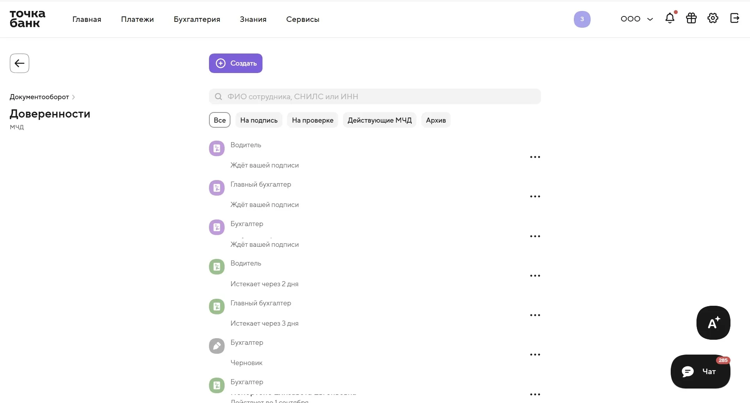The width and height of the screenshot is (750, 403).
Task: Click purple Главный бухгалтер document icon
Action: click(217, 188)
